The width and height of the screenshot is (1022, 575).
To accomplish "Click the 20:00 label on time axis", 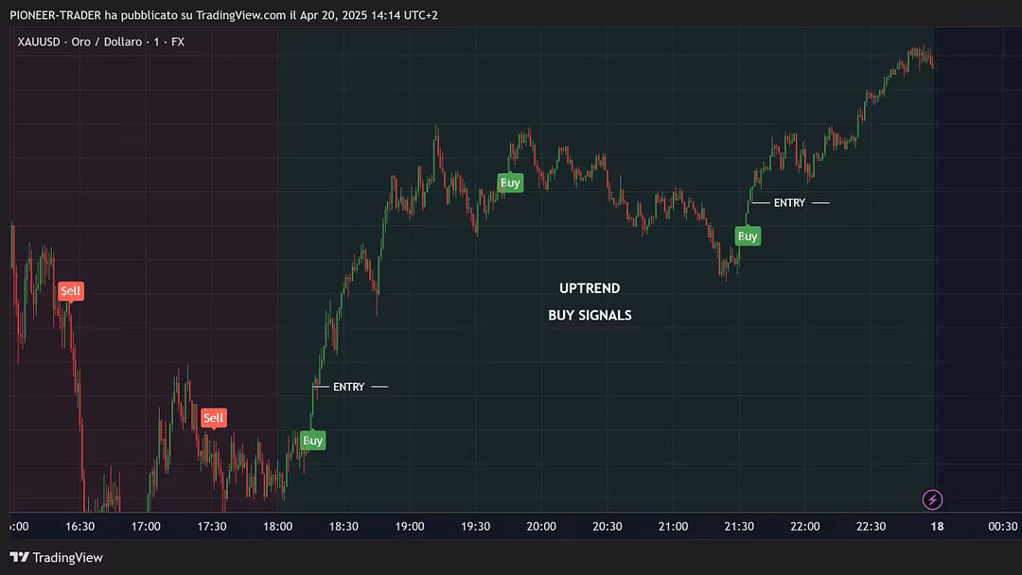I will (540, 527).
